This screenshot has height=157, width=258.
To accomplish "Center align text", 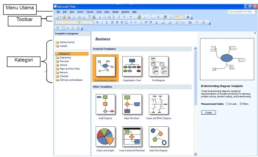I will click(x=117, y=22).
